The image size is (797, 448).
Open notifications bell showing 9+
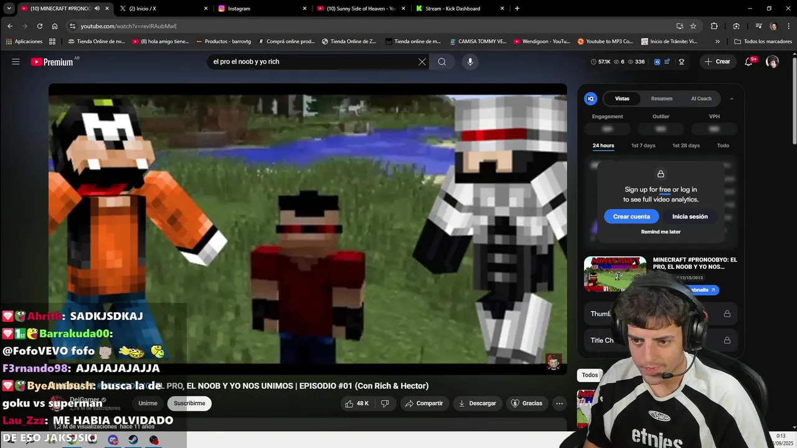point(749,62)
